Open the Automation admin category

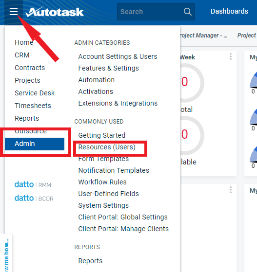[97, 80]
